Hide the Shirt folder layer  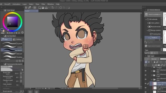pos(146,79)
